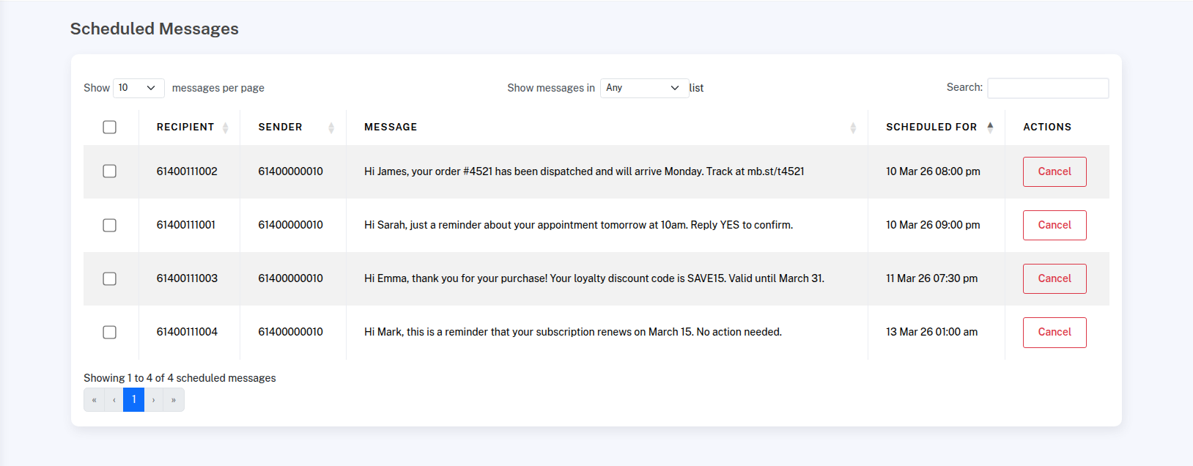Click the Scheduled For sort arrow
Viewport: 1193px width, 466px height.
[x=990, y=127]
